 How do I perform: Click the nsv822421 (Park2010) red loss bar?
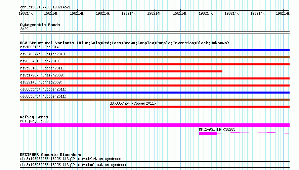(155, 64)
